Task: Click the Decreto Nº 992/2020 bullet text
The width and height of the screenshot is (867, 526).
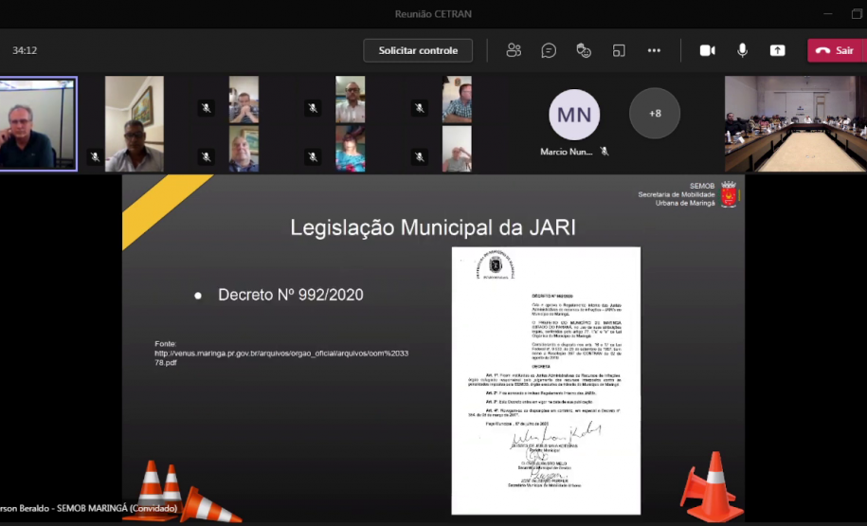Action: pyautogui.click(x=290, y=295)
